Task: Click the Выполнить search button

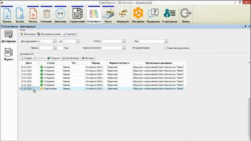Action: (28, 34)
